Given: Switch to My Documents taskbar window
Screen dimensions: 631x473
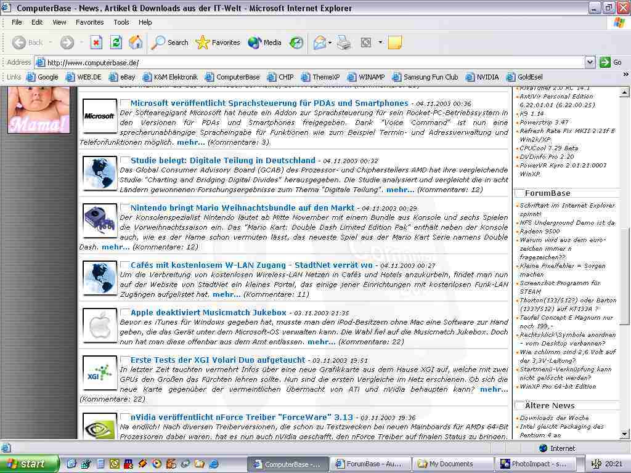Looking at the screenshot, I should 454,464.
